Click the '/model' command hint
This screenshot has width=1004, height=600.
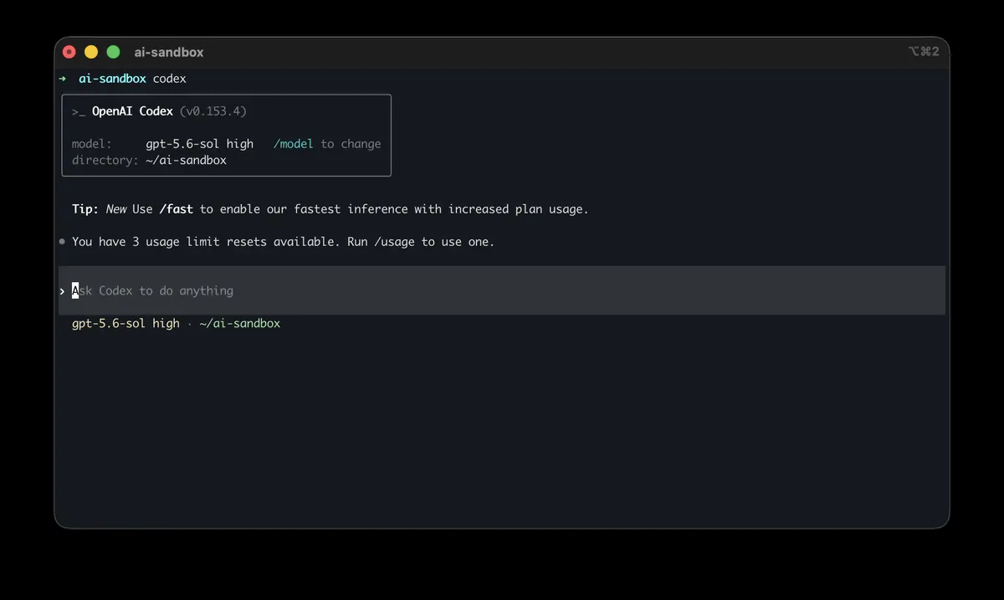click(x=294, y=144)
